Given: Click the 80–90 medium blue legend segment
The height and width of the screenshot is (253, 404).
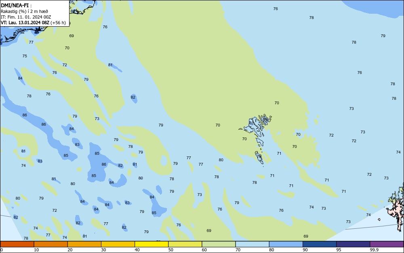Looking at the screenshot, I should point(286,244).
